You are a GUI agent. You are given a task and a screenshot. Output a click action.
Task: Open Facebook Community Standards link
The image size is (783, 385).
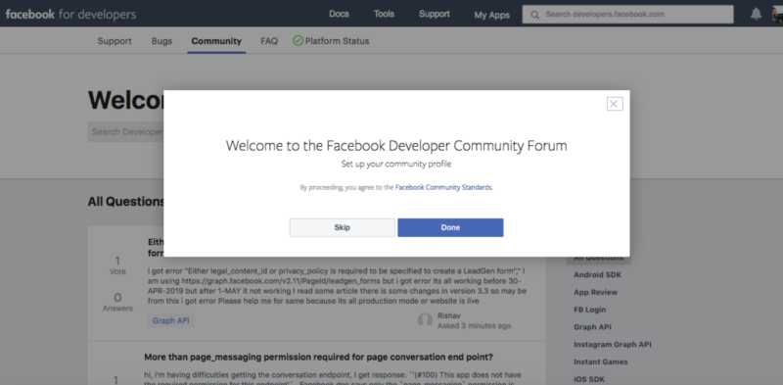tap(443, 187)
